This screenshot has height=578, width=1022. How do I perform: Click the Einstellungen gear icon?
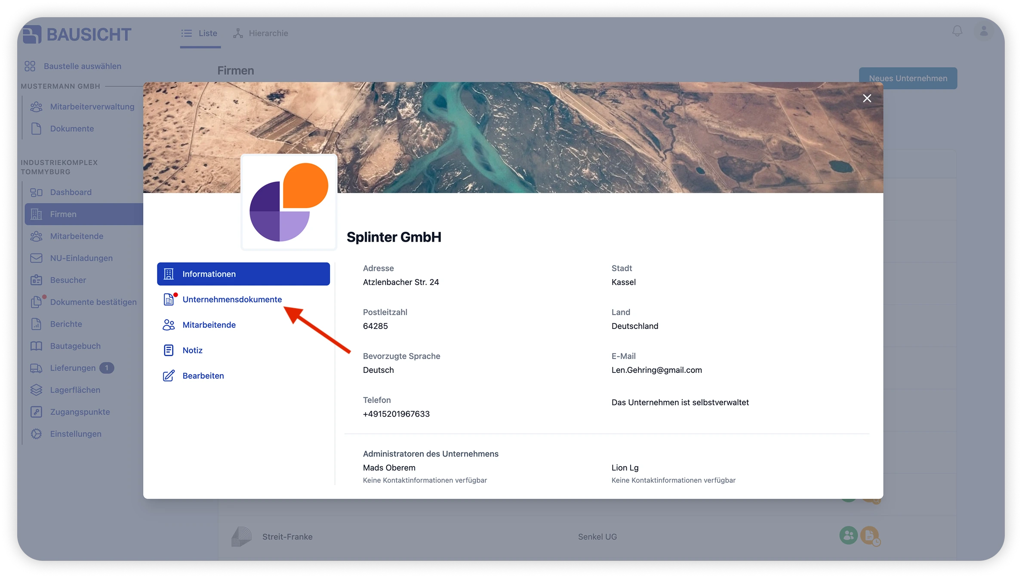click(x=37, y=434)
